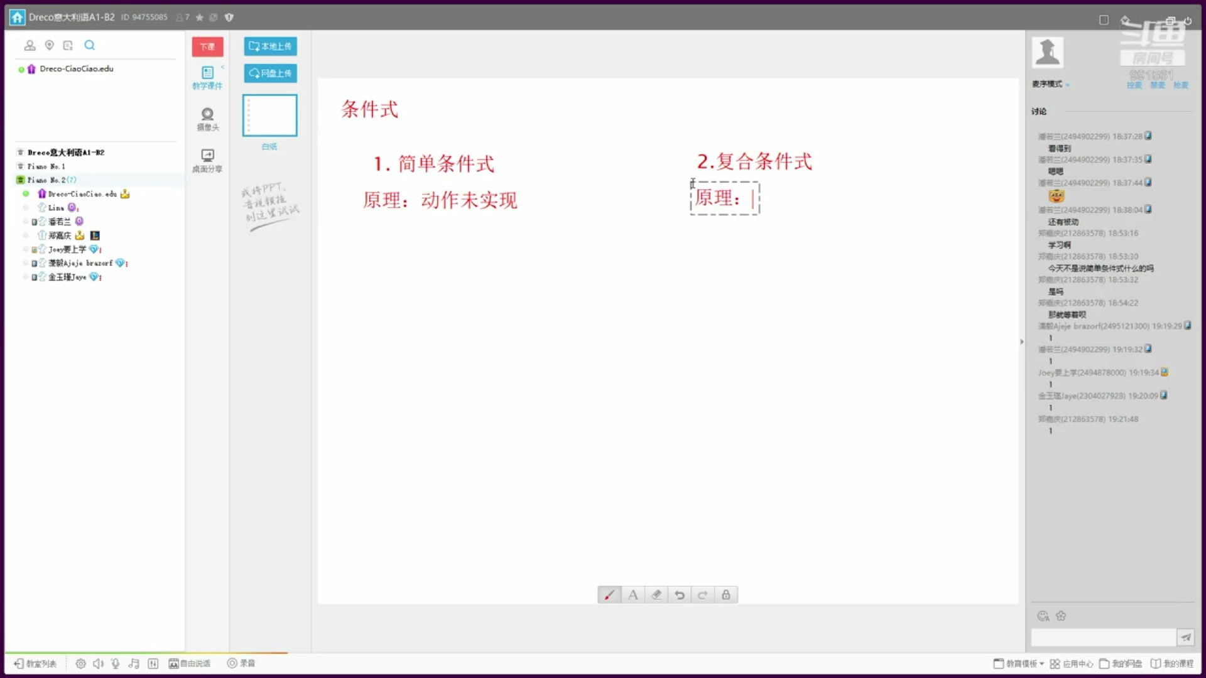Click the chat message input field
Image resolution: width=1206 pixels, height=678 pixels.
1103,637
